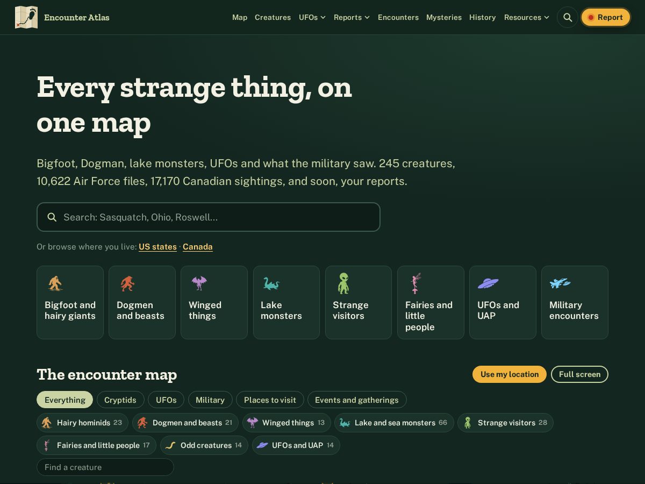645x484 pixels.
Task: Open the History nav item
Action: tap(483, 17)
